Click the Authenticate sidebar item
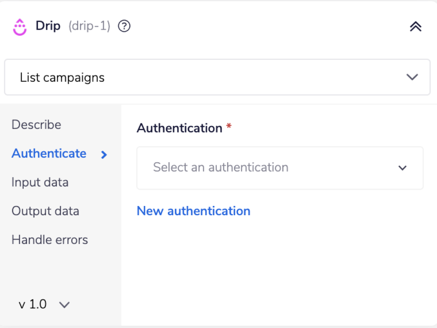This screenshot has width=437, height=328. point(49,154)
